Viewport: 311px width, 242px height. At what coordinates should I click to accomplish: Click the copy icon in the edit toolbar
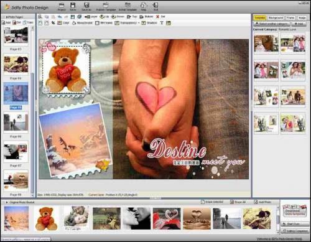(47, 17)
